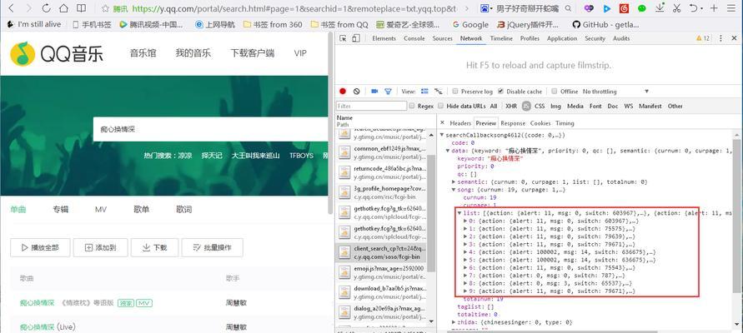Viewport: 743px width, 333px height.
Task: Filter requests by CSS type
Action: (x=540, y=106)
